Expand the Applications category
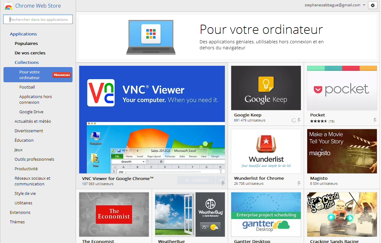381x243 pixels. [23, 34]
